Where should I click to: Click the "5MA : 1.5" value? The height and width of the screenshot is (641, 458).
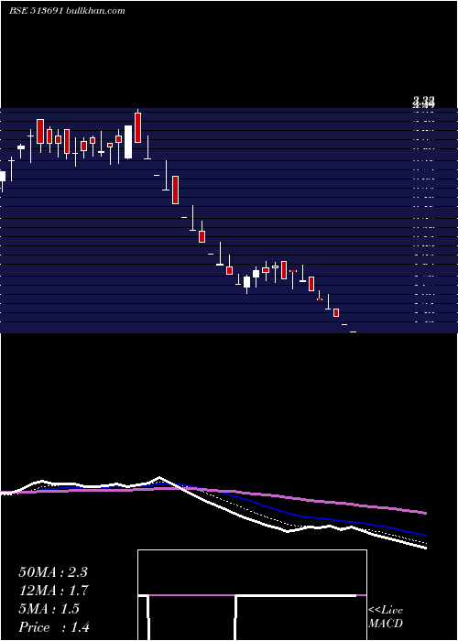49,609
